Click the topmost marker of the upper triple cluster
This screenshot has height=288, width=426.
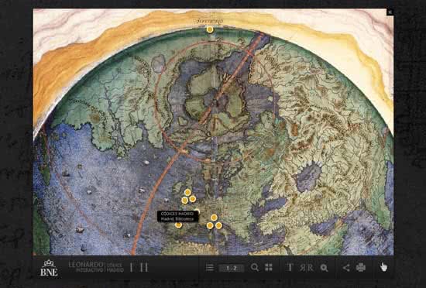[x=187, y=193]
